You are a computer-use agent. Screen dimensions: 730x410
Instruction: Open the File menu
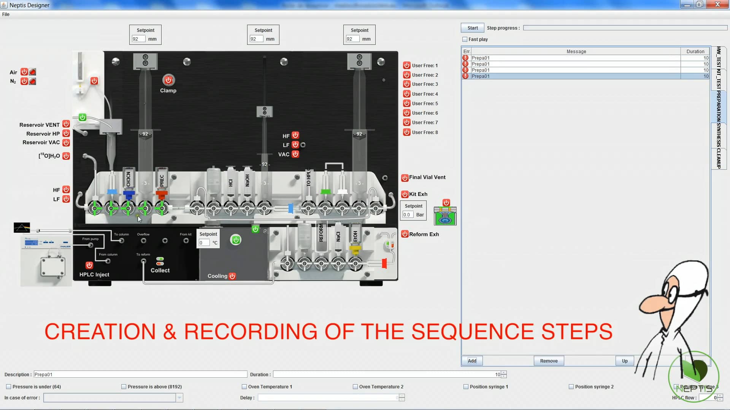pos(6,14)
